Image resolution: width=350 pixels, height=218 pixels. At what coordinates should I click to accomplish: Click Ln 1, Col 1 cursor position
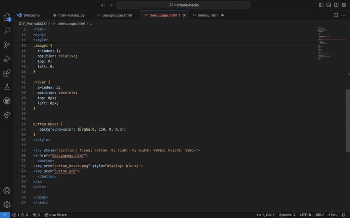pyautogui.click(x=265, y=215)
